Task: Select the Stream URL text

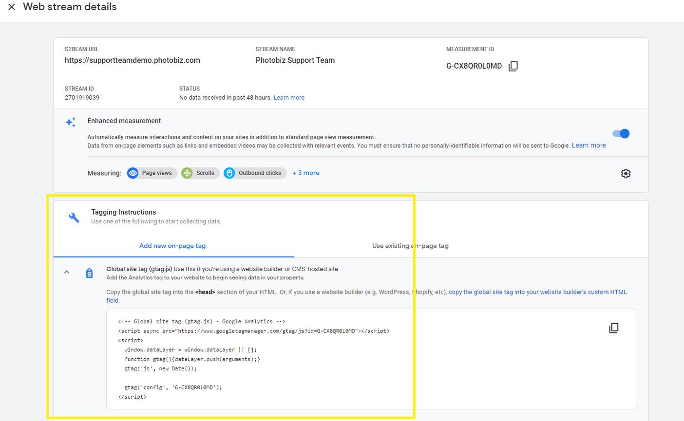Action: [133, 60]
